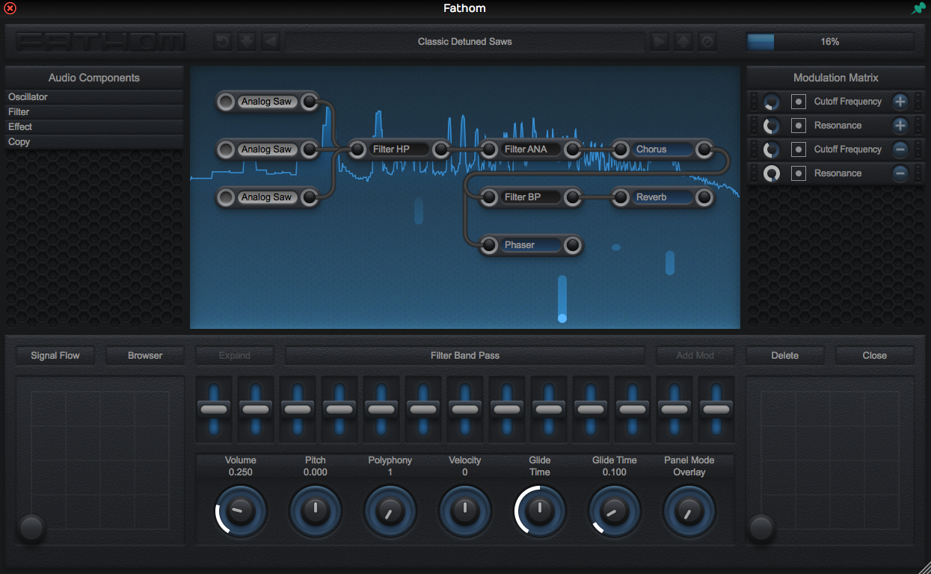The image size is (931, 574).
Task: Toggle square box on Resonance minus row
Action: click(799, 173)
